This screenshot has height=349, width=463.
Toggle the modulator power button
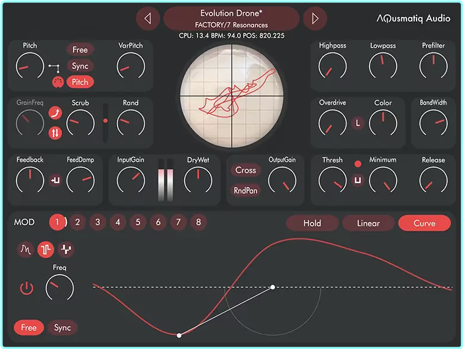[26, 288]
